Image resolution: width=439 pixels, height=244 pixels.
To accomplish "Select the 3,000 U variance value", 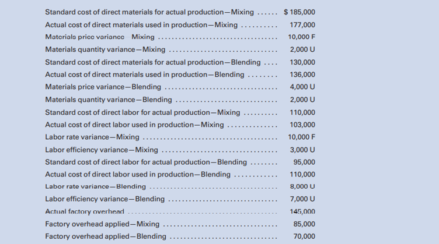I will pyautogui.click(x=302, y=150).
